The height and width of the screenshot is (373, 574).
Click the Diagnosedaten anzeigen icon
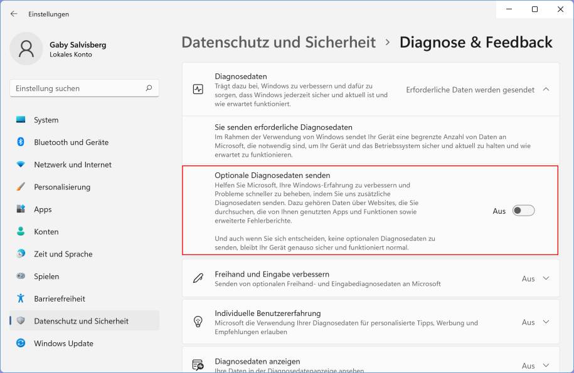(198, 363)
